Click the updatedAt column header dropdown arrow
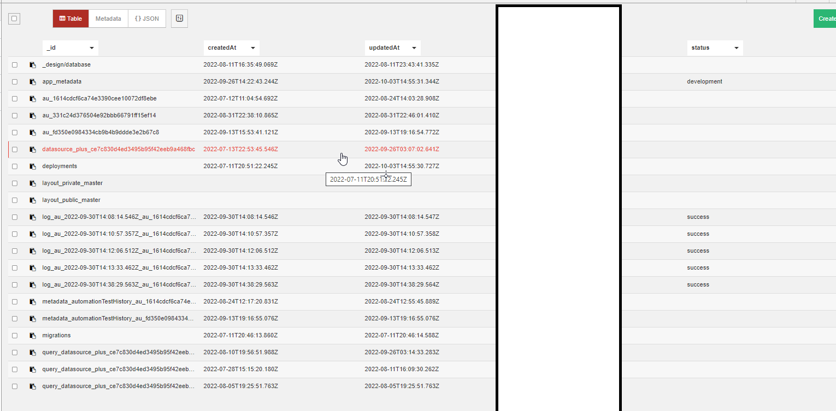The height and width of the screenshot is (411, 836). pos(414,47)
